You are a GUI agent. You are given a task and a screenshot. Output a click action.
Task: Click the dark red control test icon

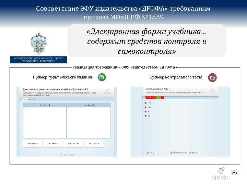pos(212,77)
